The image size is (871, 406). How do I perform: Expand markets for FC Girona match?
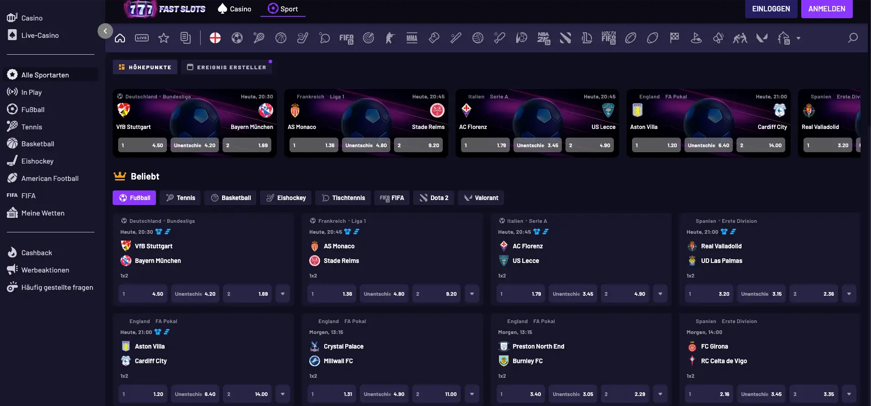849,394
